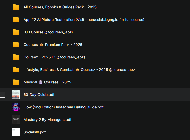Open the BJJ Course (@courses_labz) name

[48, 32]
